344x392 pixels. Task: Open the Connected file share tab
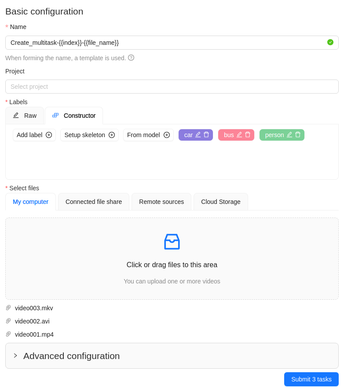pyautogui.click(x=94, y=202)
